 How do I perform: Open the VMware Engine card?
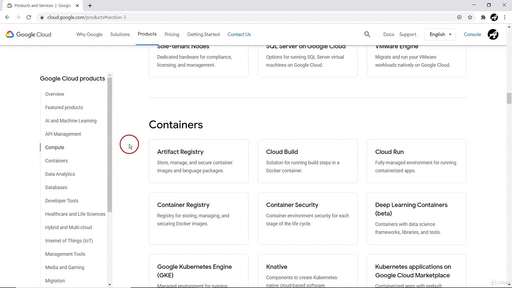click(x=416, y=61)
